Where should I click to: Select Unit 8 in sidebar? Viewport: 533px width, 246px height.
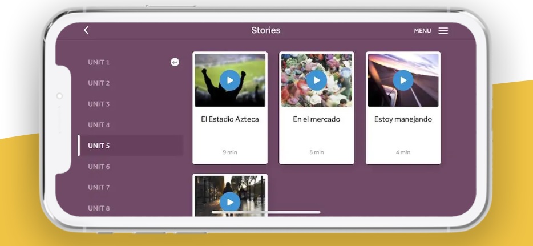(x=99, y=208)
